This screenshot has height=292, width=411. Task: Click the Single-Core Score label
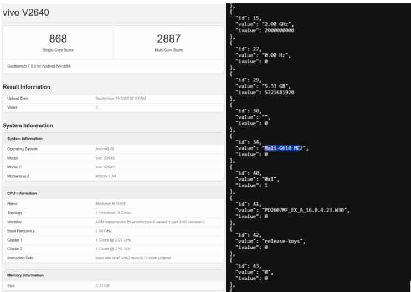point(58,50)
